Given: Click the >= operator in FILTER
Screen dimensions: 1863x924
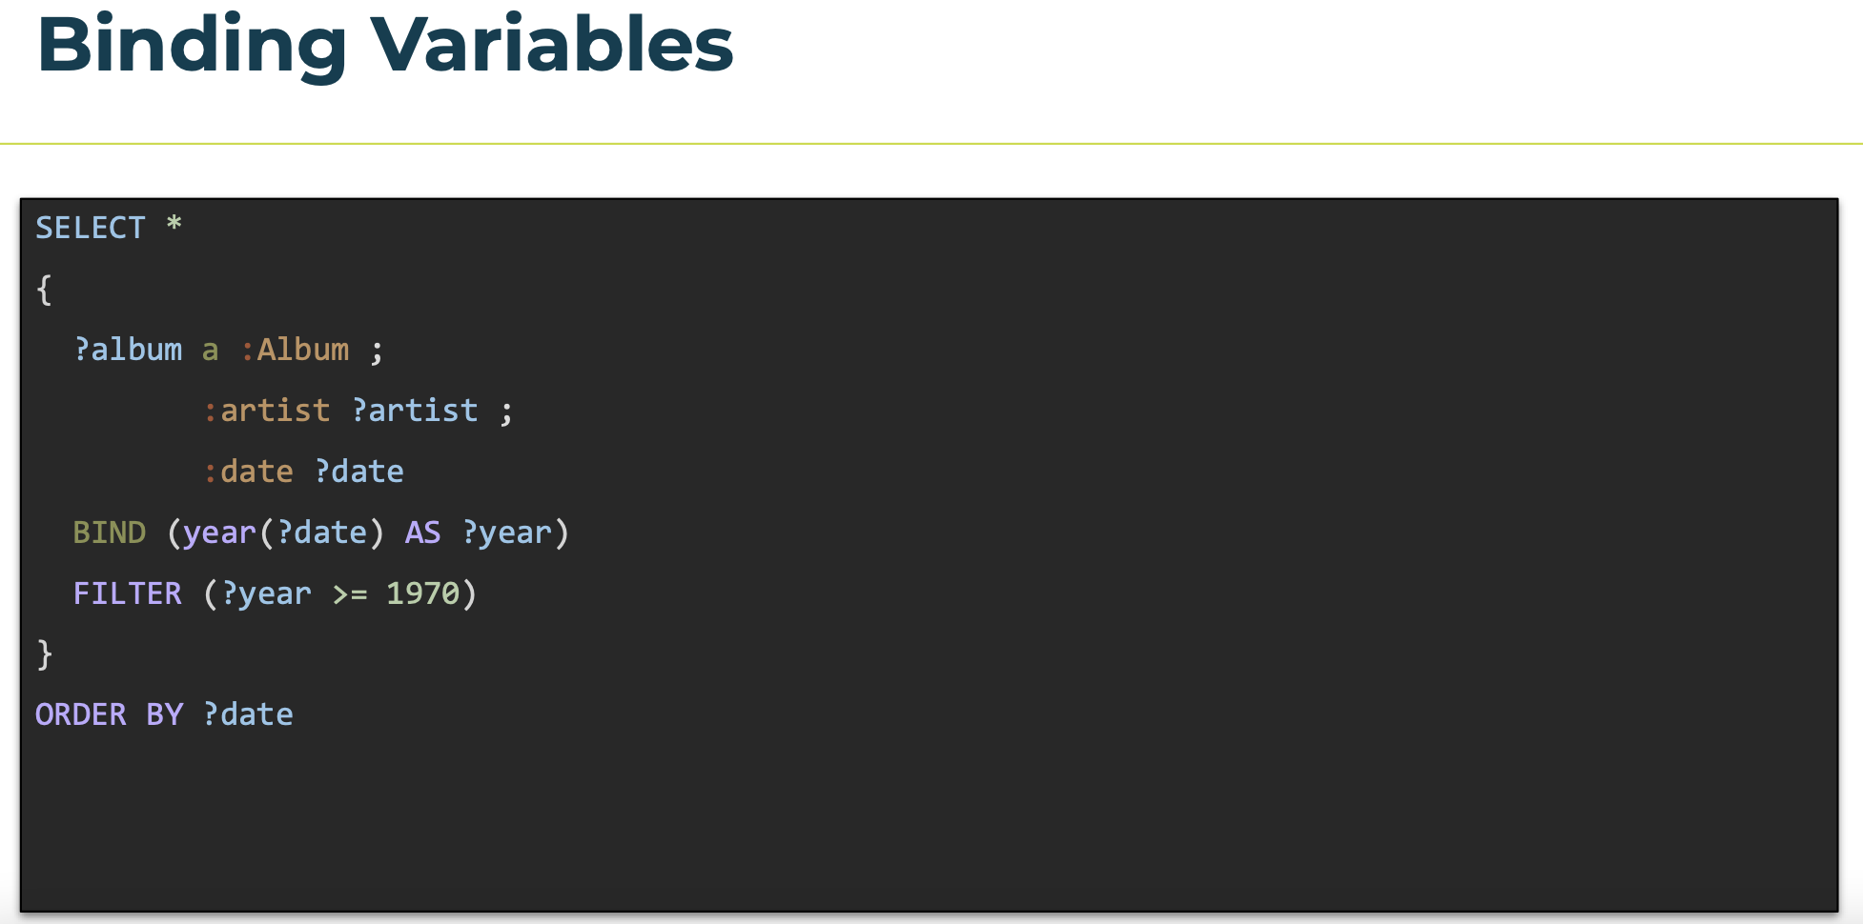Looking at the screenshot, I should point(350,594).
